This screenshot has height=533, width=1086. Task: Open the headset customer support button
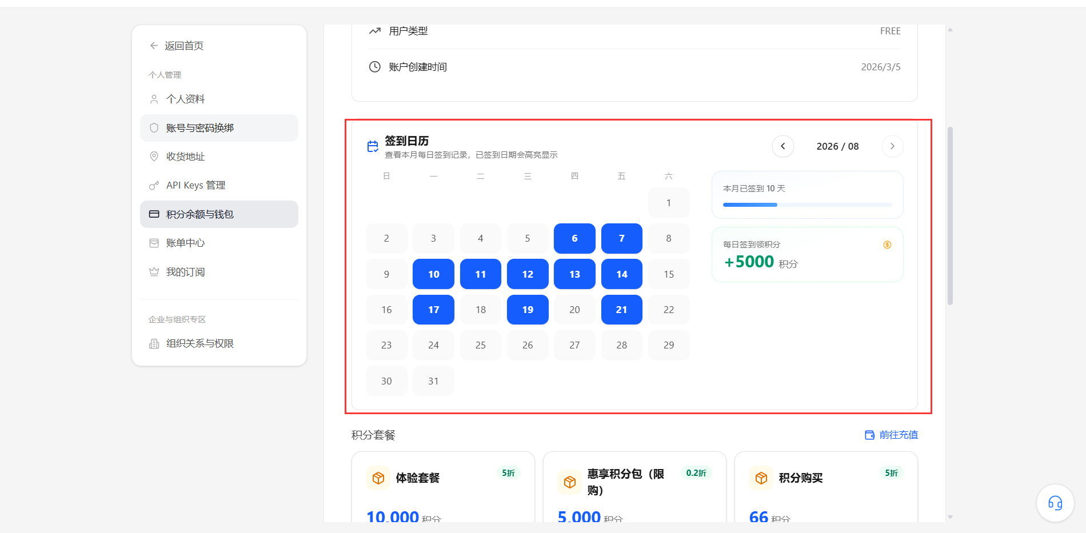coord(1055,503)
